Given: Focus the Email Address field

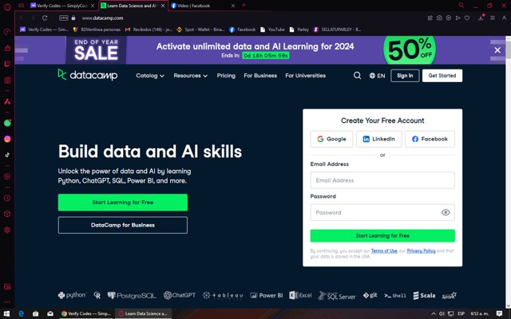Looking at the screenshot, I should [382, 180].
